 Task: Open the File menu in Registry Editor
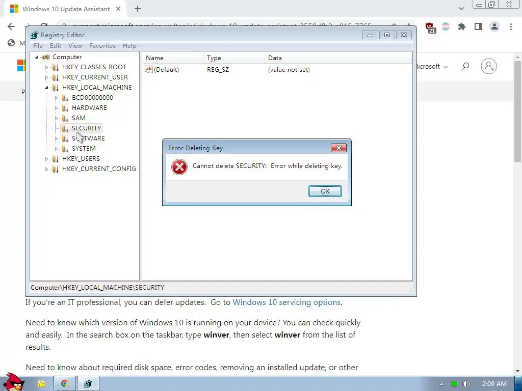coord(38,45)
